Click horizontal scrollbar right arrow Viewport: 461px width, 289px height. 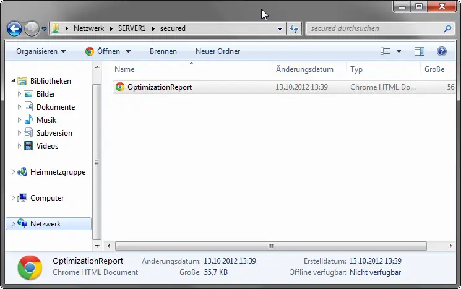pyautogui.click(x=450, y=246)
